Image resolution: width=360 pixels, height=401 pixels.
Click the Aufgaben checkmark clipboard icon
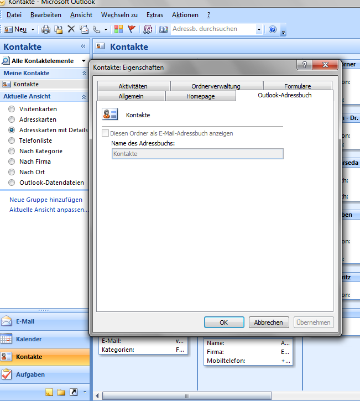[6, 374]
